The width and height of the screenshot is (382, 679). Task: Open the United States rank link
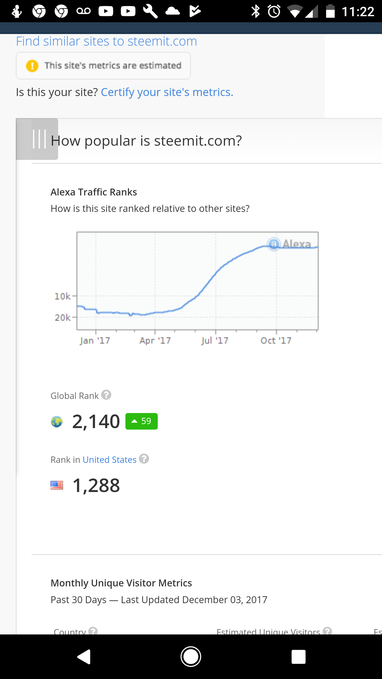point(109,460)
